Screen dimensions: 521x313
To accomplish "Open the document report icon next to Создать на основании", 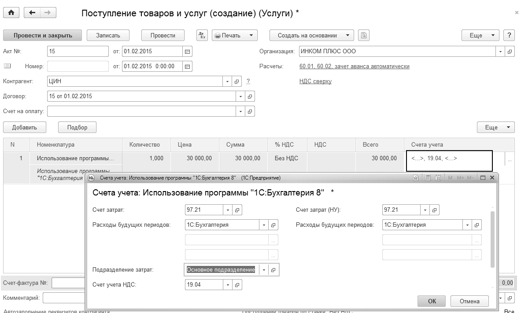I will (364, 35).
